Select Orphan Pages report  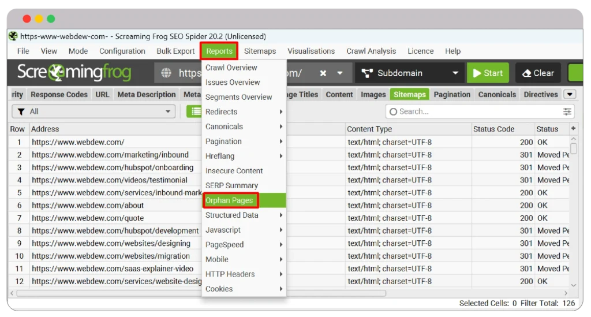244,200
